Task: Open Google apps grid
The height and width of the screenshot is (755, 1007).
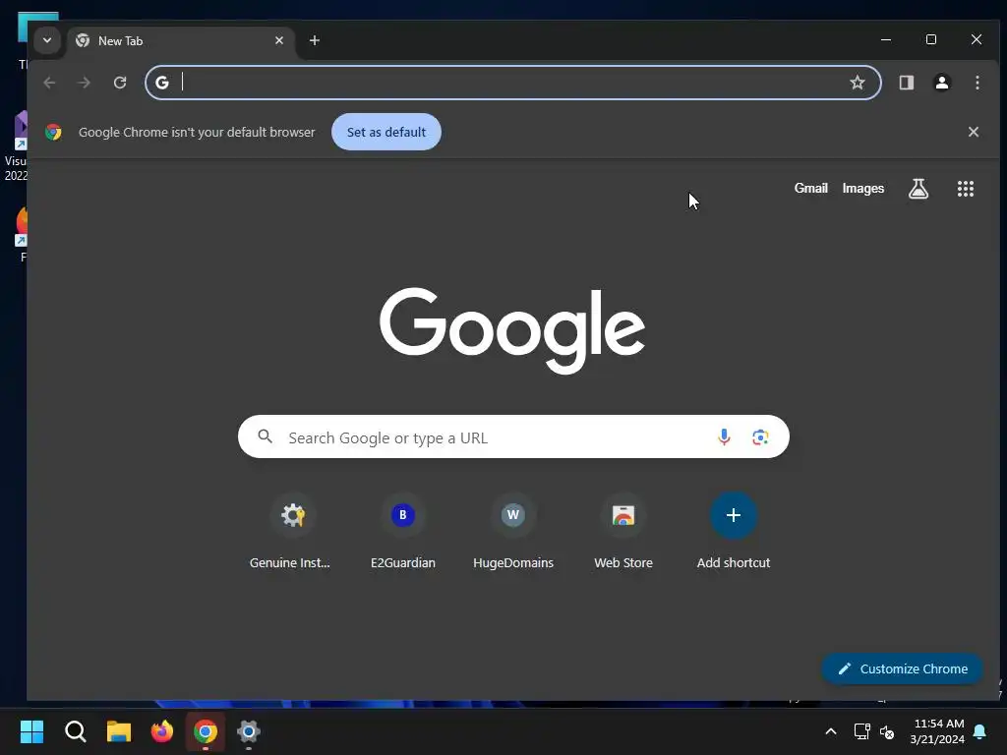Action: (x=966, y=189)
